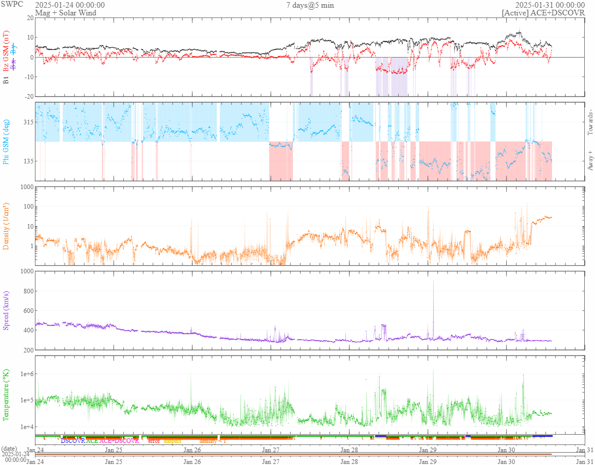Open the Mag + Solar Wind plot selector
Viewport: 595px width, 465px height.
[x=65, y=13]
